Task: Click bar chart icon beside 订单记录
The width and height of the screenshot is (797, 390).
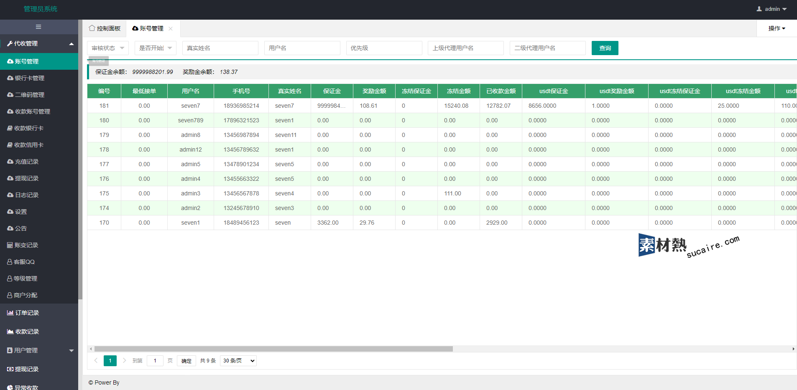Action: (x=10, y=313)
